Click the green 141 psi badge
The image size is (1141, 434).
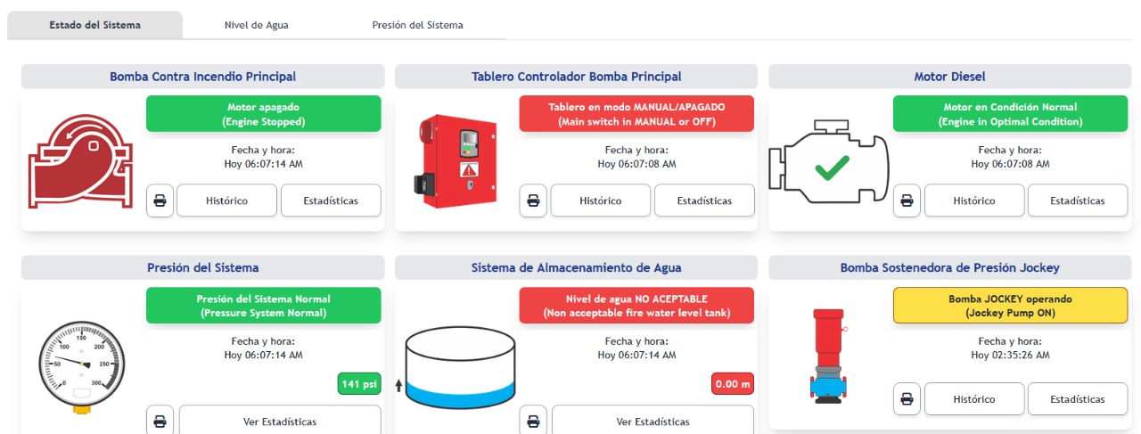coord(359,384)
